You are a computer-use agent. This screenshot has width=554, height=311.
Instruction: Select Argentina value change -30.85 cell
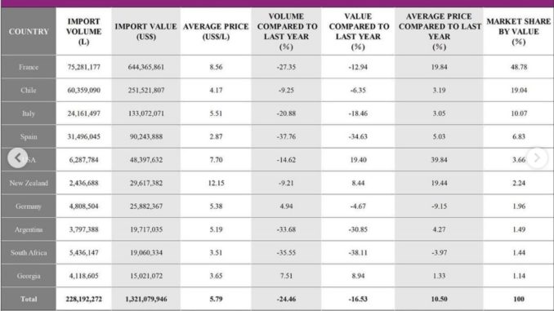click(x=358, y=229)
